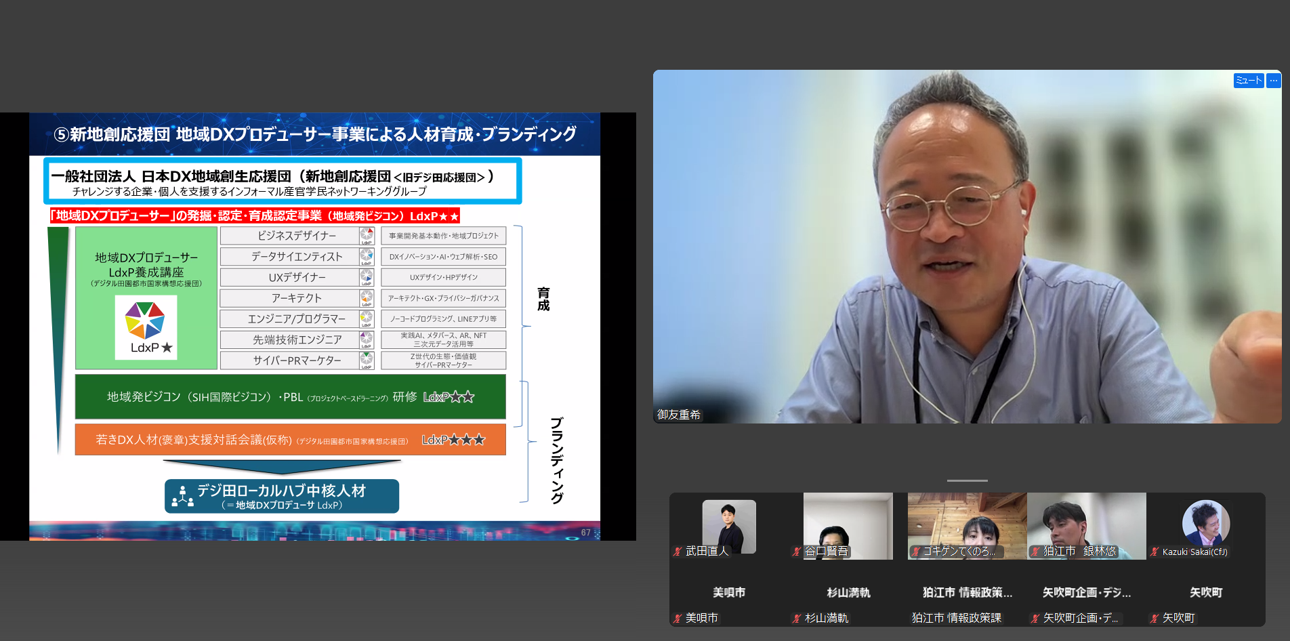Click the muted mic icon beside ゴキゲンてくのろ

coord(915,552)
